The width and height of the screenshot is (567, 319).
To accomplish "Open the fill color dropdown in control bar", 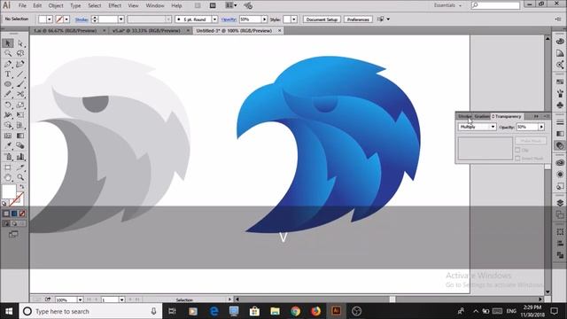I will 50,19.
